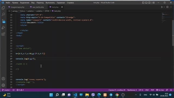The image size is (174, 98).
Task: Open the Переход menu
Action: pos(40,3)
